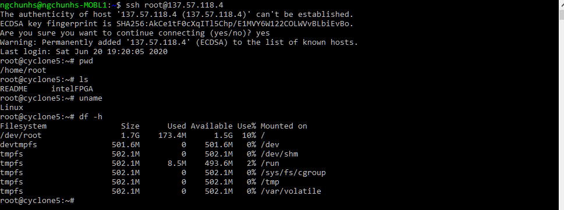
Task: Click the empty prompt at the bottom line
Action: (37, 200)
